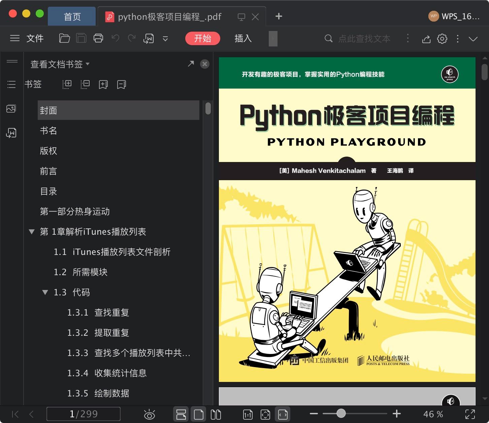
Task: Click the add bookmark icon
Action: tap(103, 85)
